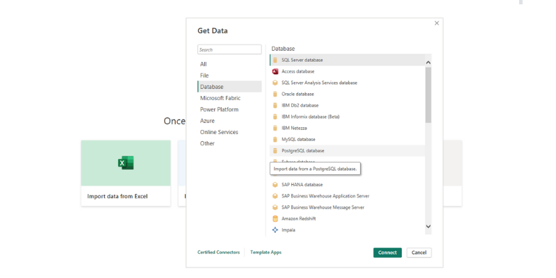
Task: Select the Power Platform category
Action: pyautogui.click(x=229, y=110)
